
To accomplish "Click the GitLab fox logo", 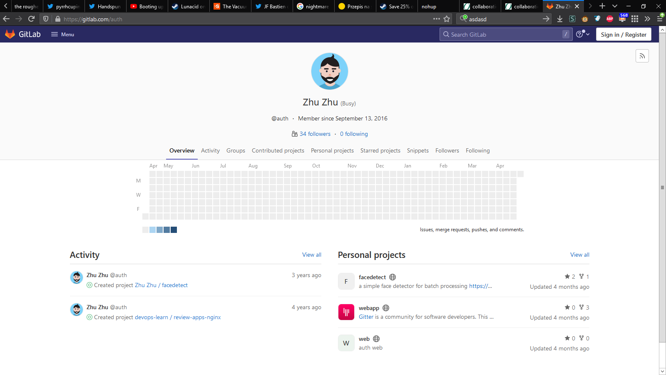I will click(10, 34).
